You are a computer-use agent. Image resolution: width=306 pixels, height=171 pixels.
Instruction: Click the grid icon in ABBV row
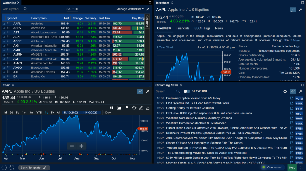click(9, 28)
